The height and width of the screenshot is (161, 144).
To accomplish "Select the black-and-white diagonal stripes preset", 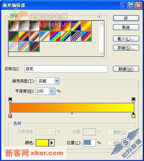I will [x=76, y=36].
